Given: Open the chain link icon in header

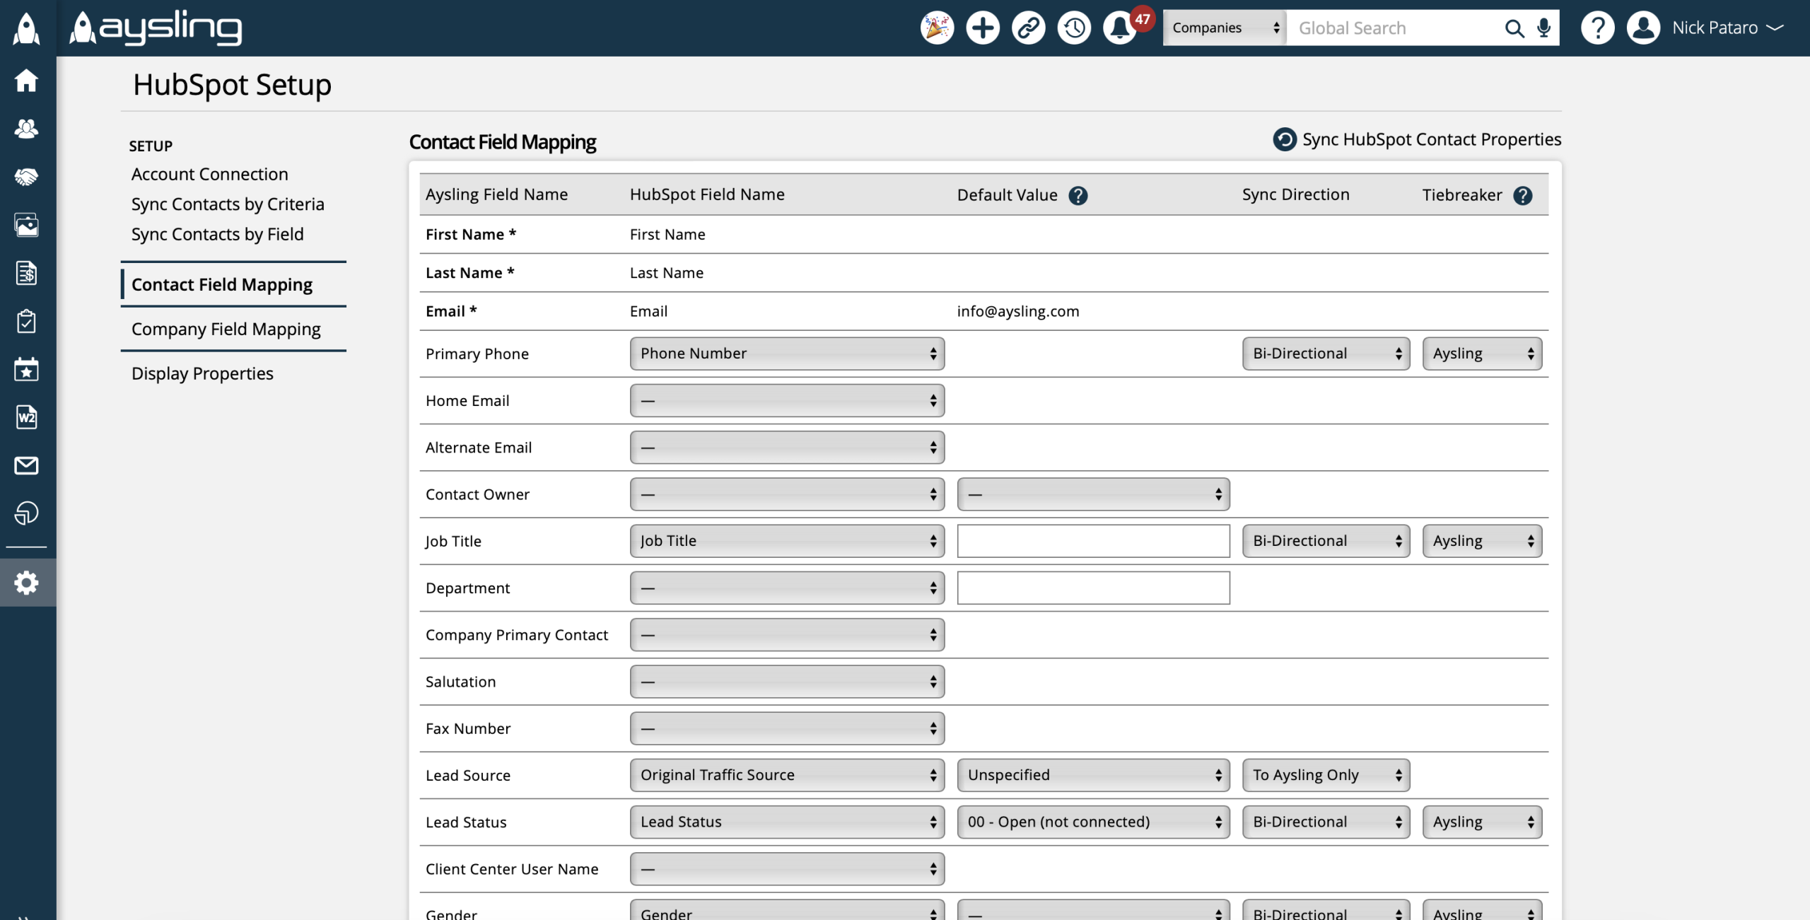Looking at the screenshot, I should [1029, 28].
